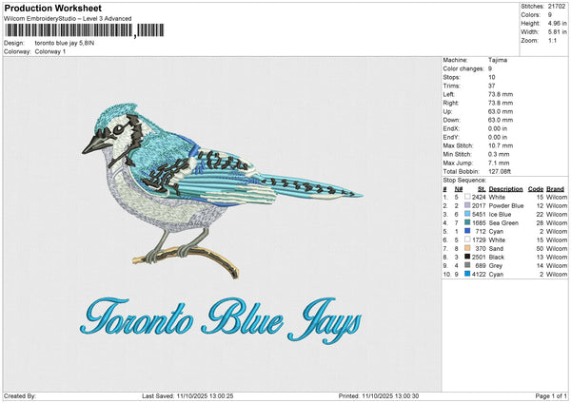Click the 'Black' description text
Screen dimensions: 571x403
pyautogui.click(x=497, y=258)
